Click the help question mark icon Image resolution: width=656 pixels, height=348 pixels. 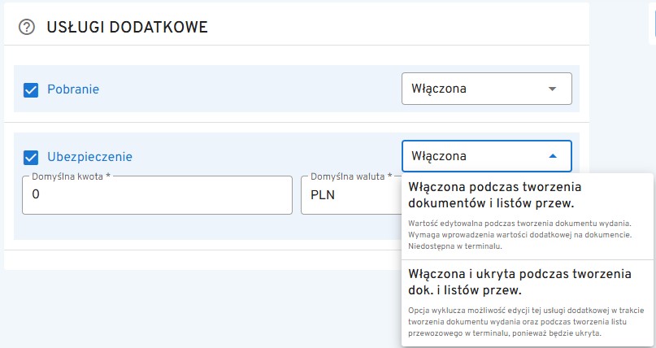[x=27, y=28]
